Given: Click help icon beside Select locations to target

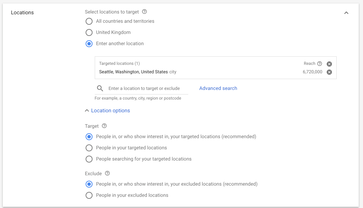Looking at the screenshot, I should tap(145, 12).
